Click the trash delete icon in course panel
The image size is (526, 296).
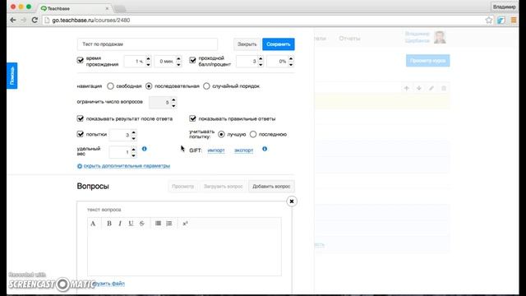click(444, 88)
